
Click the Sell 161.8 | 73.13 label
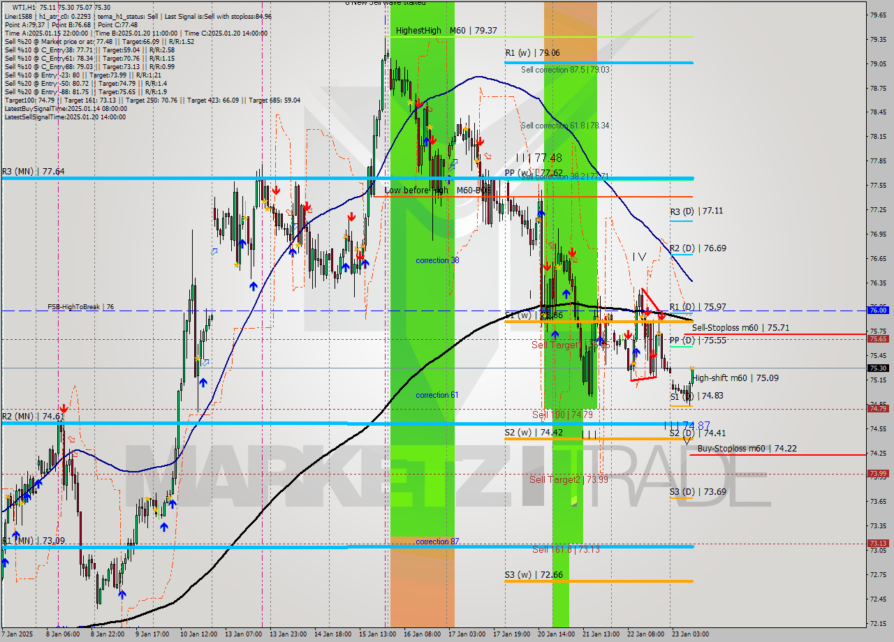tap(566, 549)
